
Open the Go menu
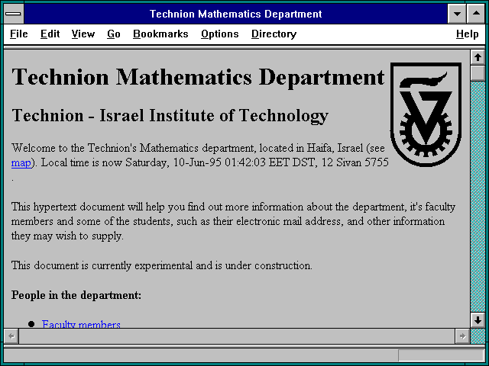(x=114, y=34)
